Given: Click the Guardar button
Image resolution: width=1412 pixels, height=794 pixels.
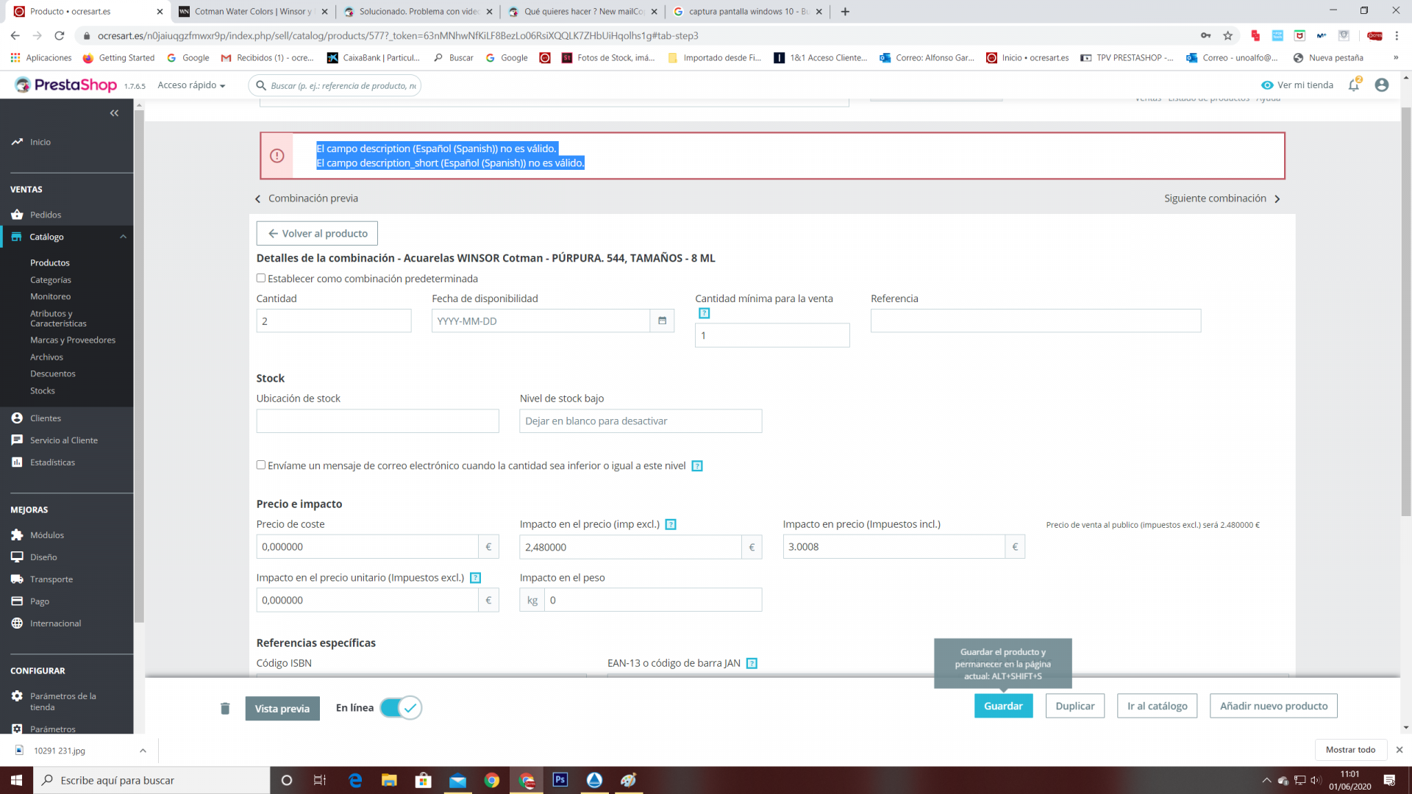Looking at the screenshot, I should 1003,706.
